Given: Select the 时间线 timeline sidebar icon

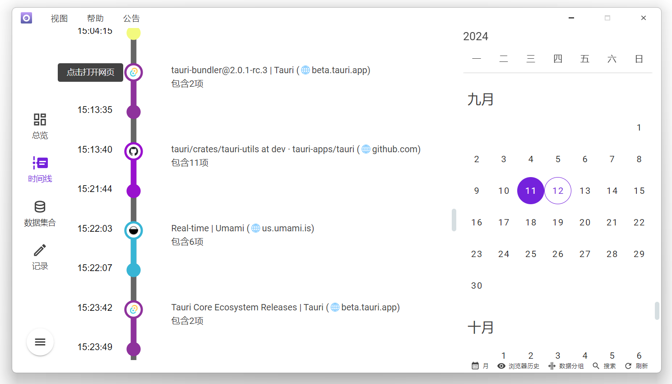Looking at the screenshot, I should 40,163.
